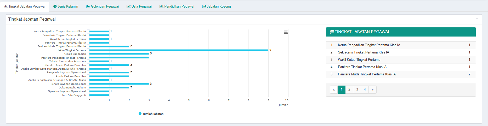488x126 pixels.
Task: Click table row Sekretaris Tingkat Pertama Klas IA
Action: (x=401, y=52)
